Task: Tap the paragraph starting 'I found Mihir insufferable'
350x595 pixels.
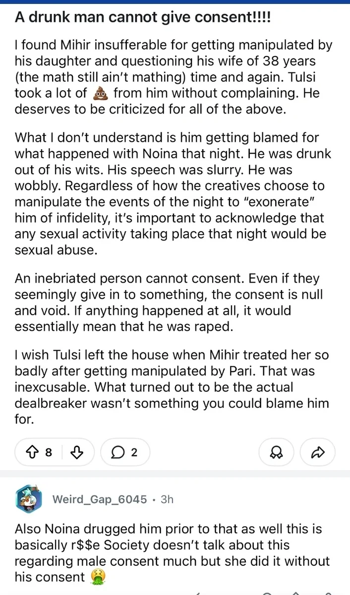Action: pyautogui.click(x=174, y=77)
